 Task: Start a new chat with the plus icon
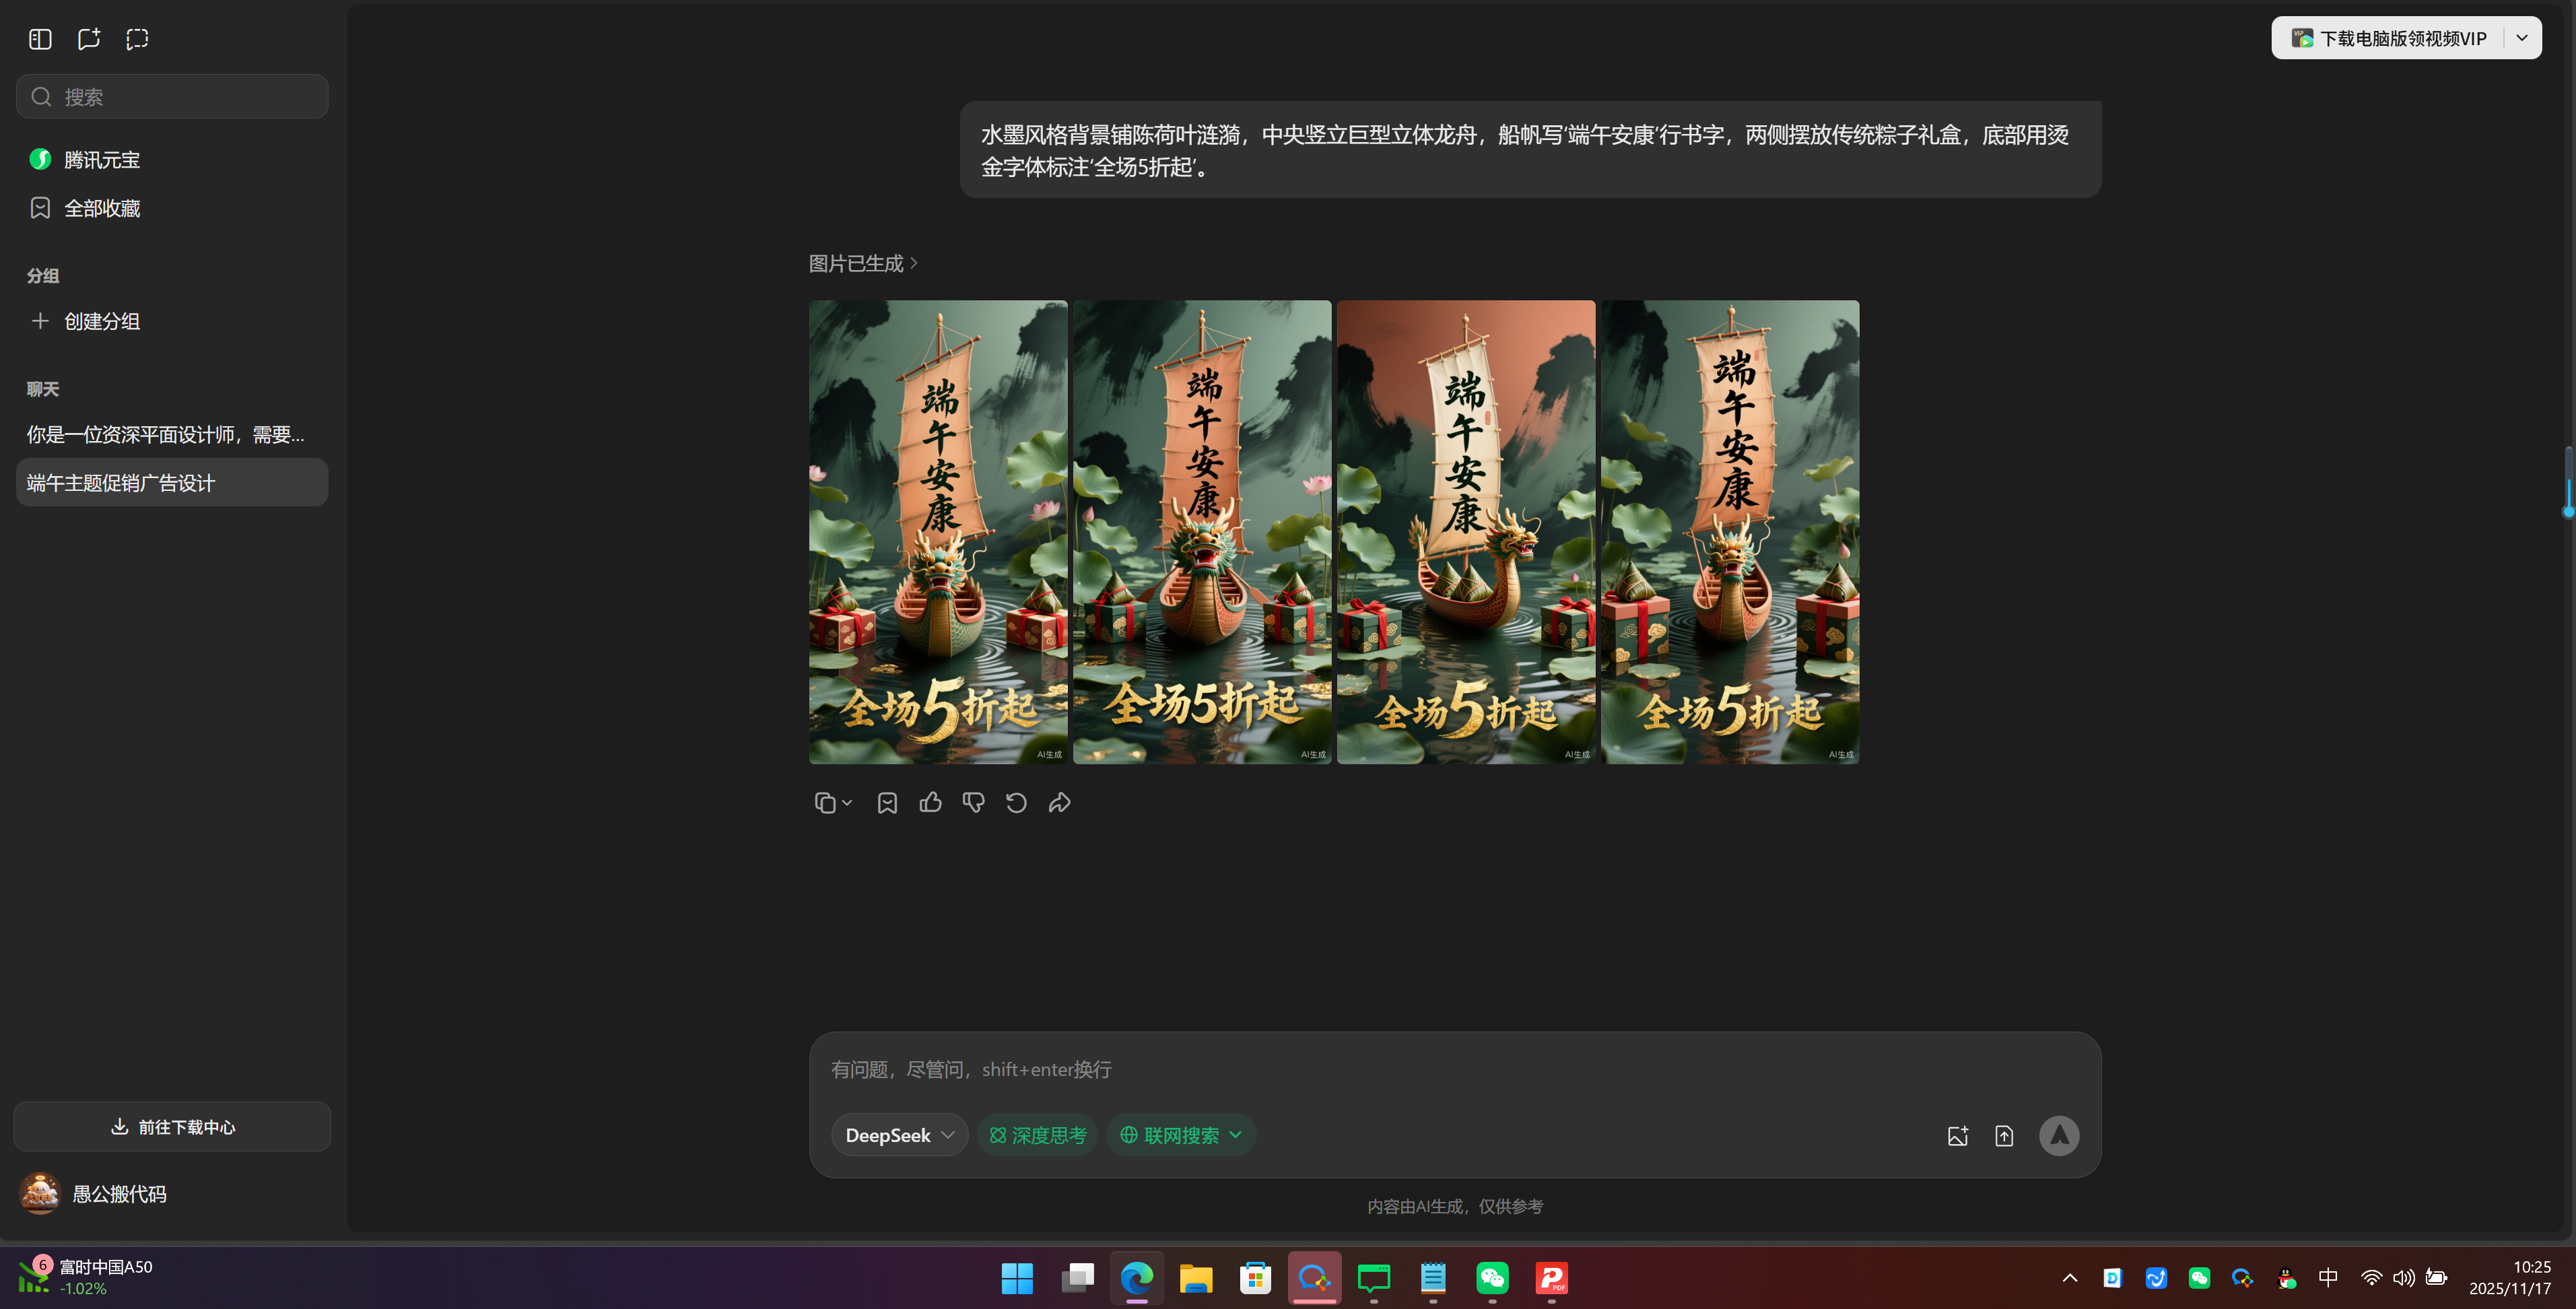coord(88,38)
